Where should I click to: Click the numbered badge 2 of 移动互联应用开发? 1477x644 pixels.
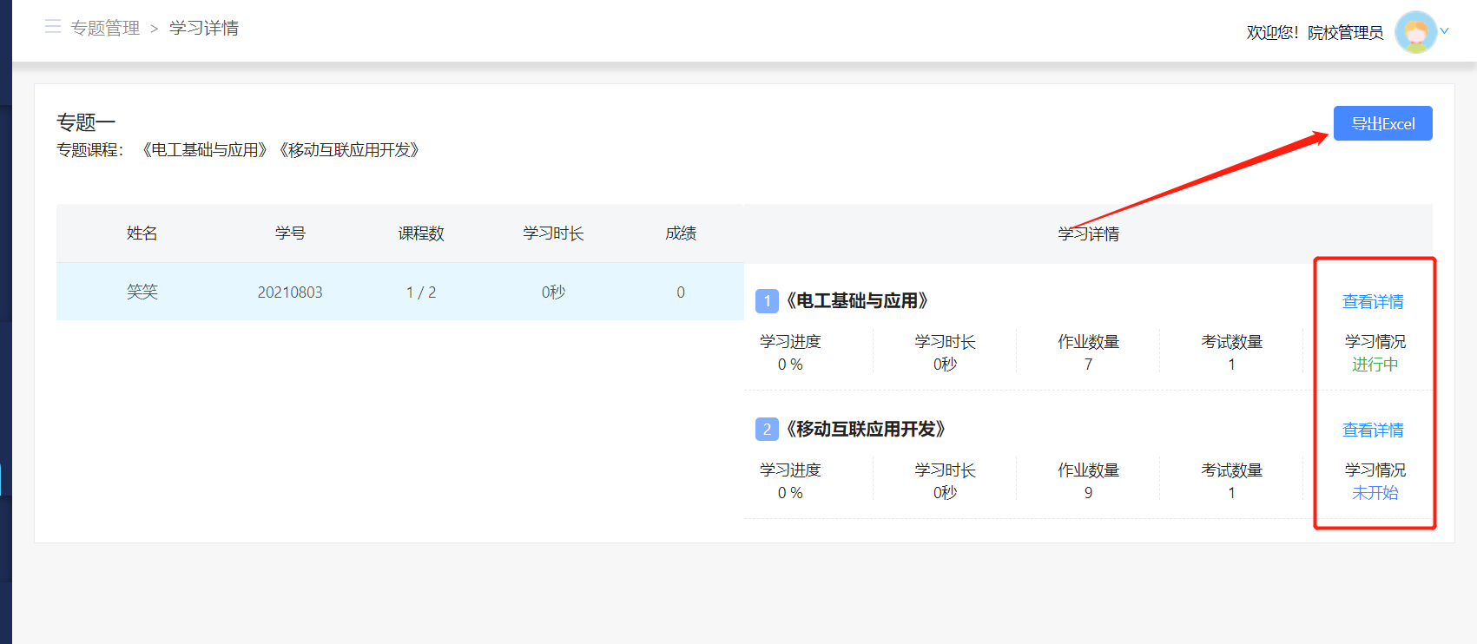click(x=767, y=430)
